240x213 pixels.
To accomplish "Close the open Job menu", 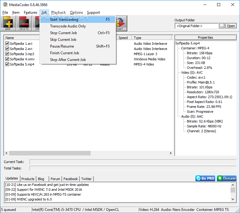I will point(44,12).
